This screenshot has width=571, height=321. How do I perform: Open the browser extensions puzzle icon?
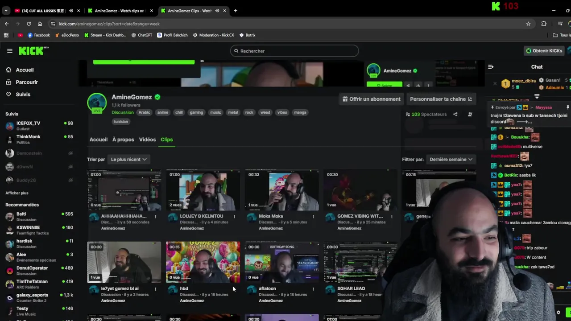[544, 24]
